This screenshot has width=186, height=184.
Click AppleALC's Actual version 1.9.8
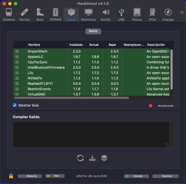pos(95,57)
